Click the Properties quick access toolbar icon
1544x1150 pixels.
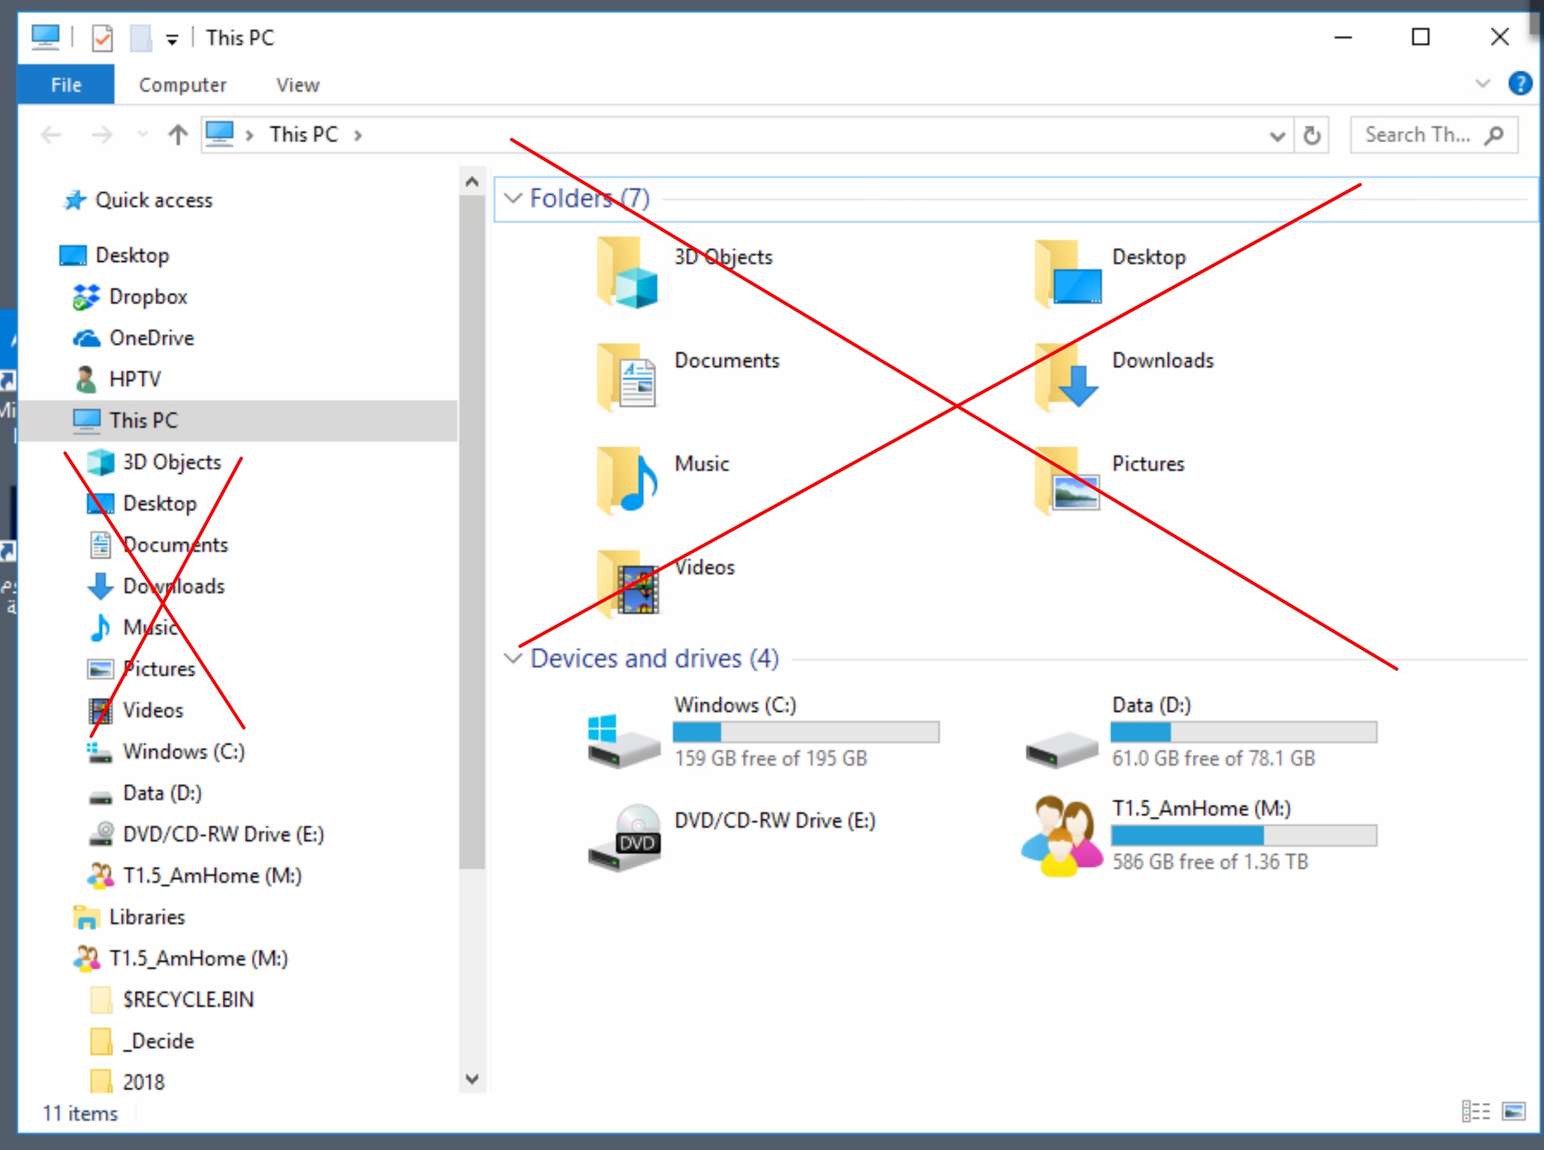click(x=102, y=38)
